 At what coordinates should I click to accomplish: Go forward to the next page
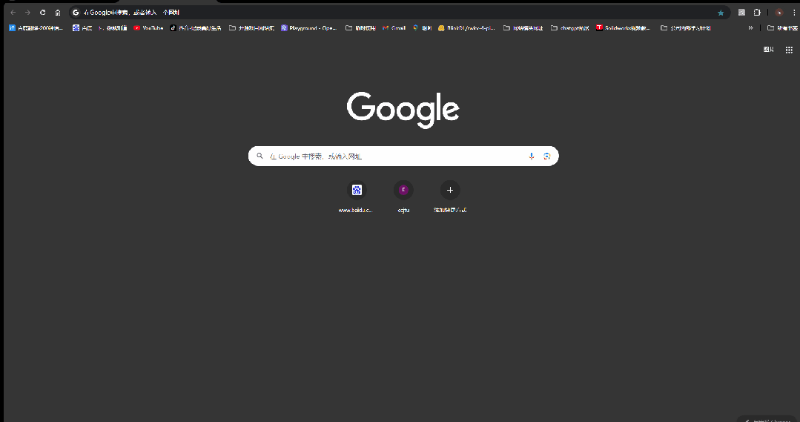coord(27,13)
